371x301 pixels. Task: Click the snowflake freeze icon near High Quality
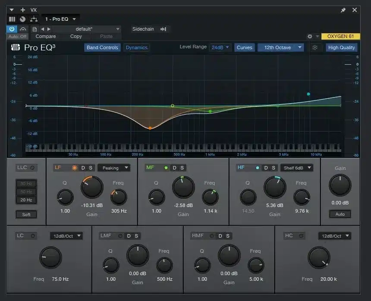pyautogui.click(x=316, y=47)
